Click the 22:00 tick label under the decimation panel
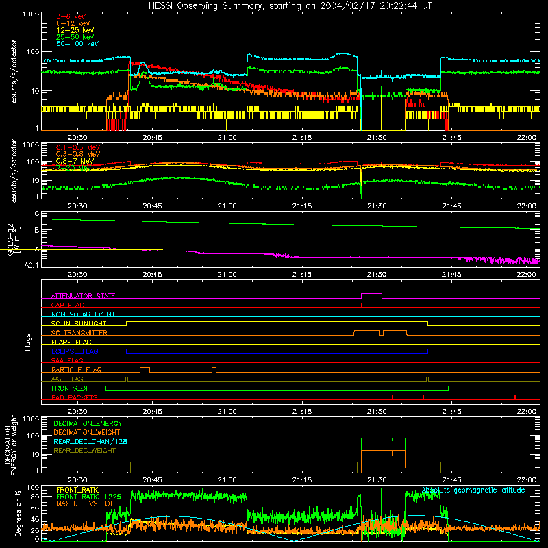548x548 pixels. coord(527,480)
